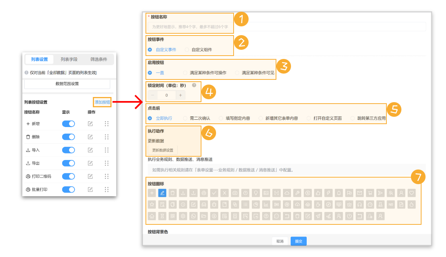Submit the form with 提交
The height and width of the screenshot is (257, 446).
tap(298, 241)
